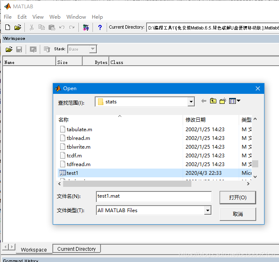Screen dimensions: 279x262
Task: Click file list scroll down arrow
Action: point(255,177)
